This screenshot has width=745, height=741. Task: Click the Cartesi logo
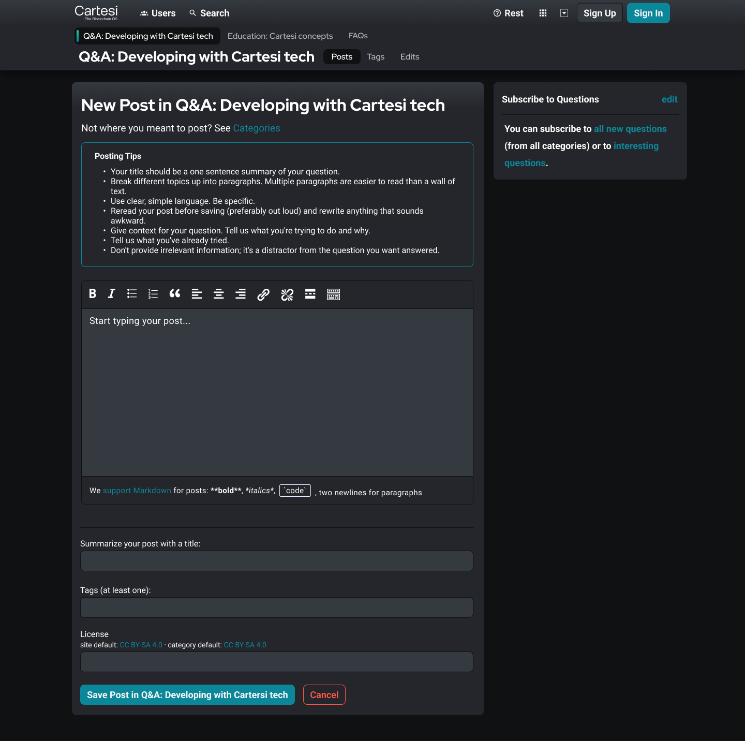[96, 12]
